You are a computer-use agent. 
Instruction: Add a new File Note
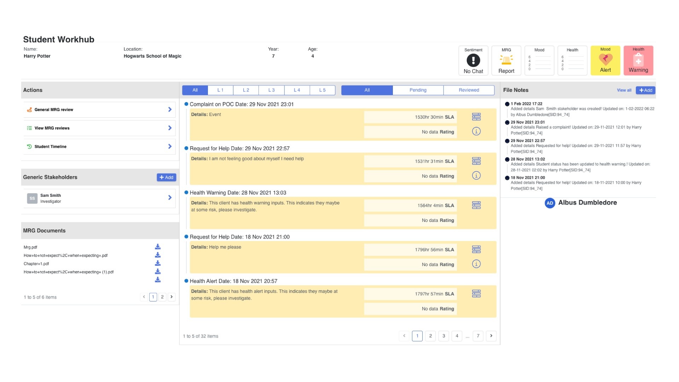point(645,90)
